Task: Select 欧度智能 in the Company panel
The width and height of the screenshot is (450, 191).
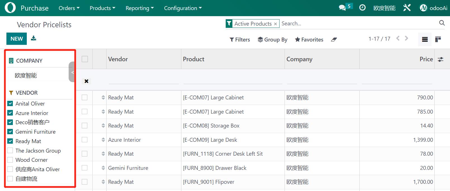Action: (x=26, y=75)
